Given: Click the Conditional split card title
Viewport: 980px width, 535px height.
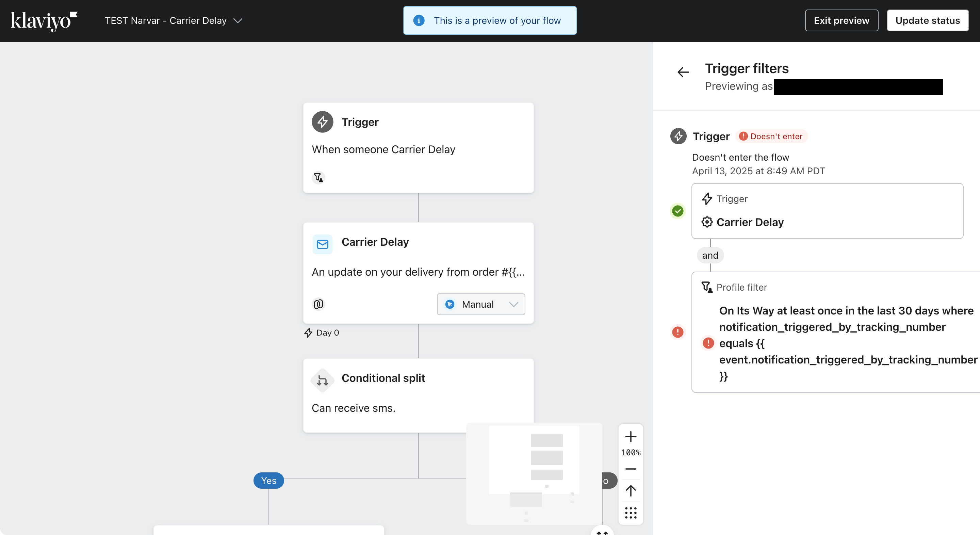Looking at the screenshot, I should point(383,378).
